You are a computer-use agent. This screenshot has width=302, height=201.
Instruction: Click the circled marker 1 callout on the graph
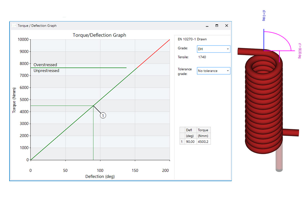point(103,115)
